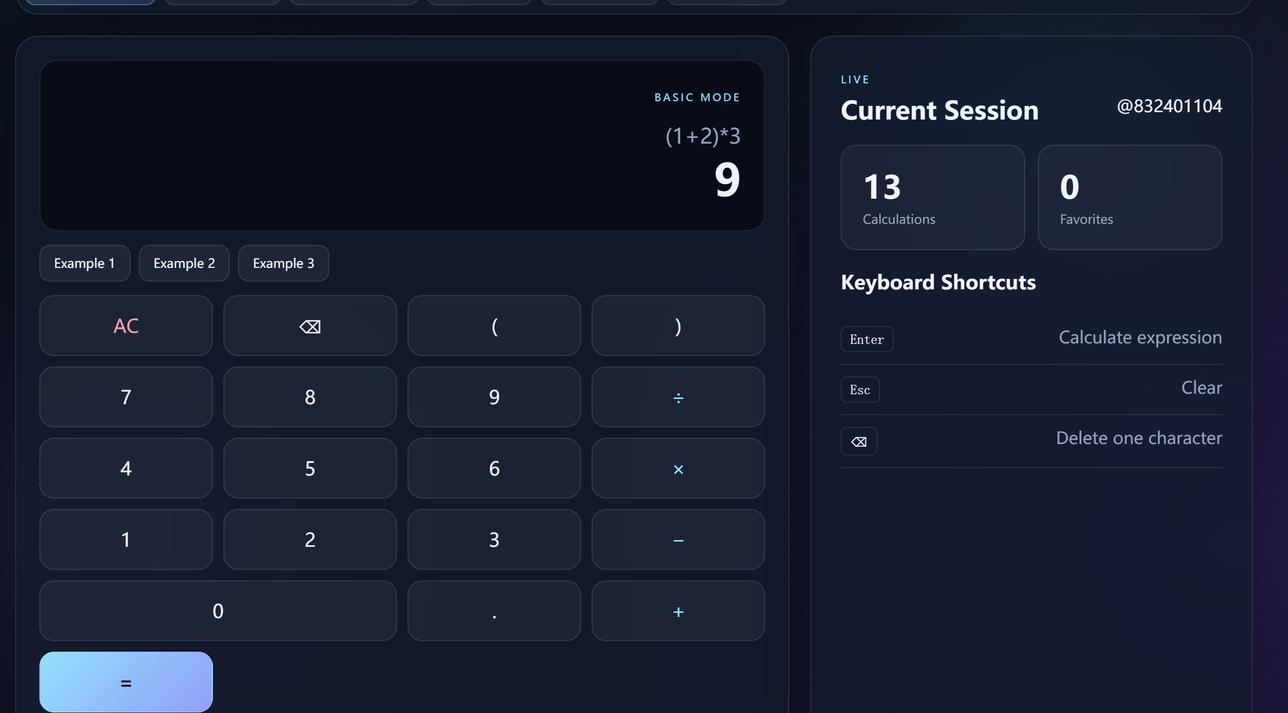Click the open parenthesis key
Viewport: 1288px width, 713px height.
pos(494,326)
